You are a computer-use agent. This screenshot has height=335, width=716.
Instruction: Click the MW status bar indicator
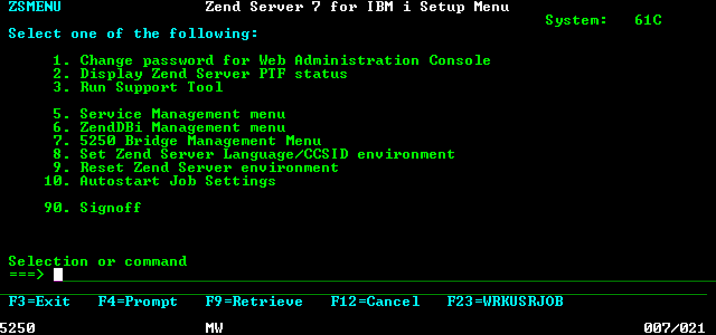[x=214, y=328]
